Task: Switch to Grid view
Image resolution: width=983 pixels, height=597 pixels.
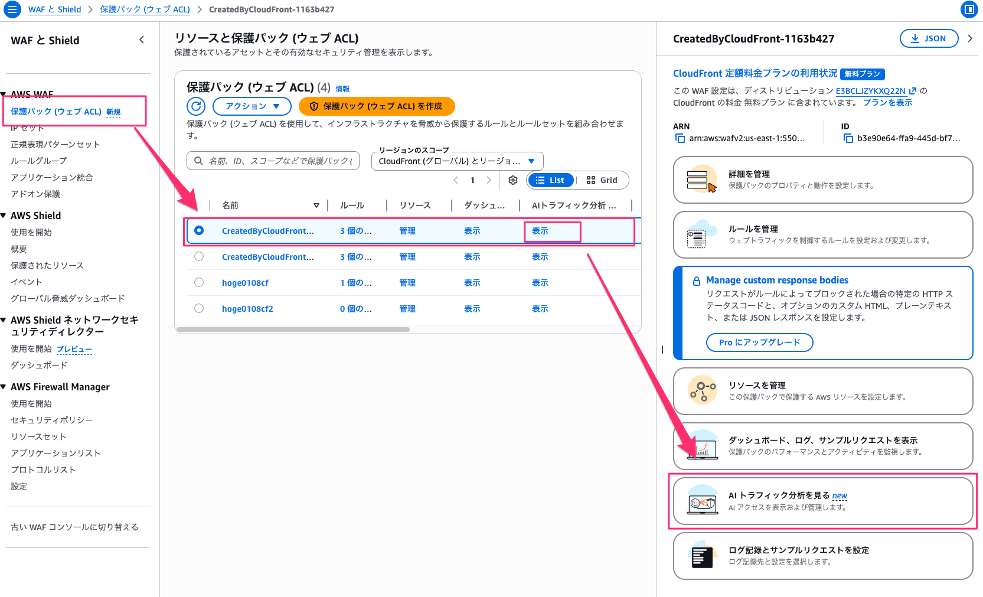Action: [602, 180]
